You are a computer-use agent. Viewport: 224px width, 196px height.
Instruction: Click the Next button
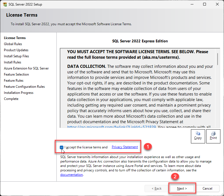tap(182, 189)
